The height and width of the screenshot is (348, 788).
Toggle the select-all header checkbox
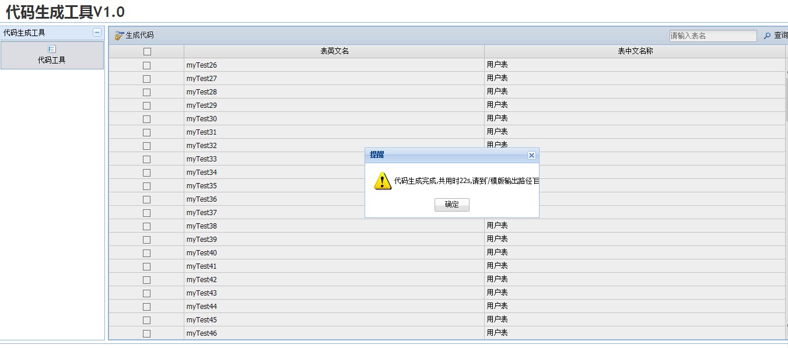tap(147, 51)
